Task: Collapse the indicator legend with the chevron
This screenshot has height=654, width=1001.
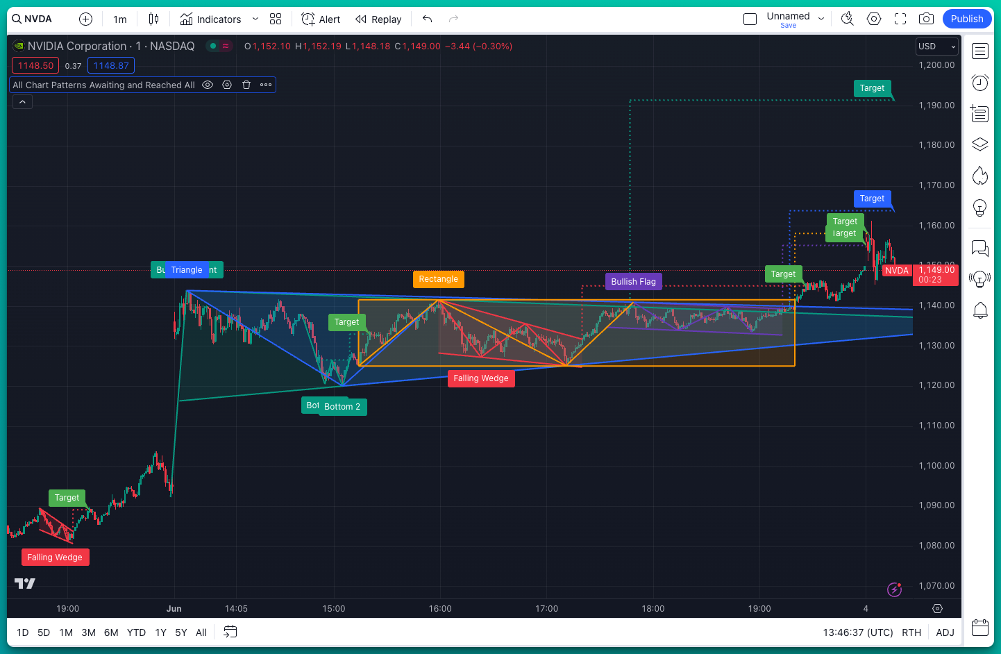Action: [22, 101]
